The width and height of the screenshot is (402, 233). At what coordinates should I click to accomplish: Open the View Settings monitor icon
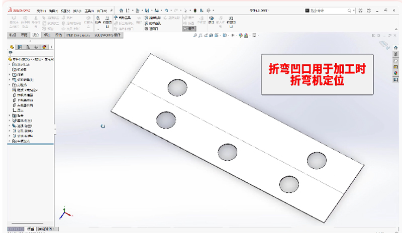pos(254,35)
